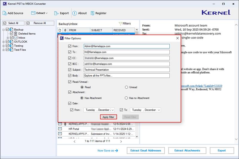Click the Testing file icon in tree
The width and height of the screenshot is (239, 159).
point(11,46)
